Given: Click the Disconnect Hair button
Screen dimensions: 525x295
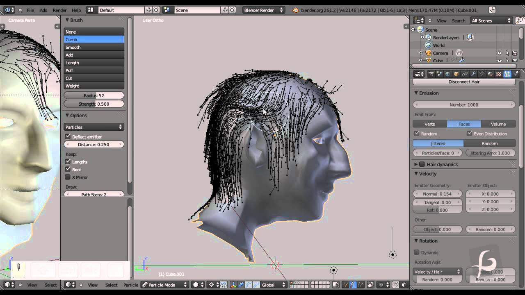Looking at the screenshot, I should (x=464, y=82).
